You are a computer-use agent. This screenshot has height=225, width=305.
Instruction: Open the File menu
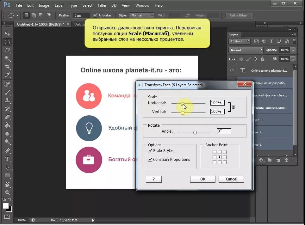19,5
